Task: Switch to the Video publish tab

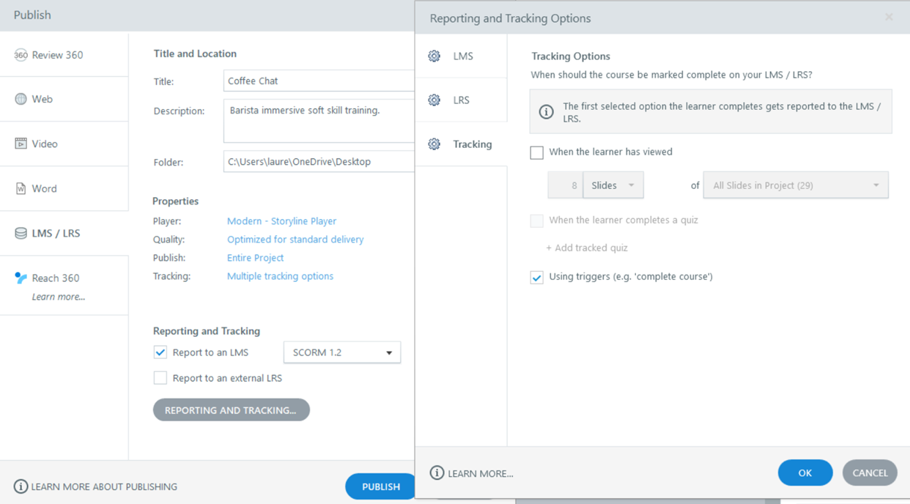Action: coord(64,144)
